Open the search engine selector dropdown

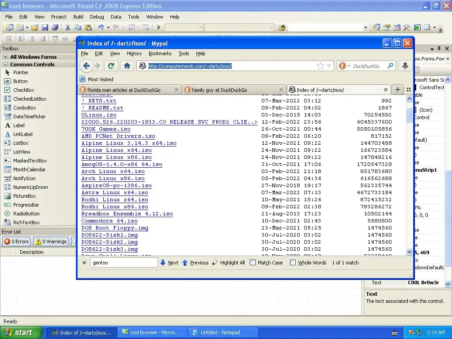pyautogui.click(x=349, y=66)
